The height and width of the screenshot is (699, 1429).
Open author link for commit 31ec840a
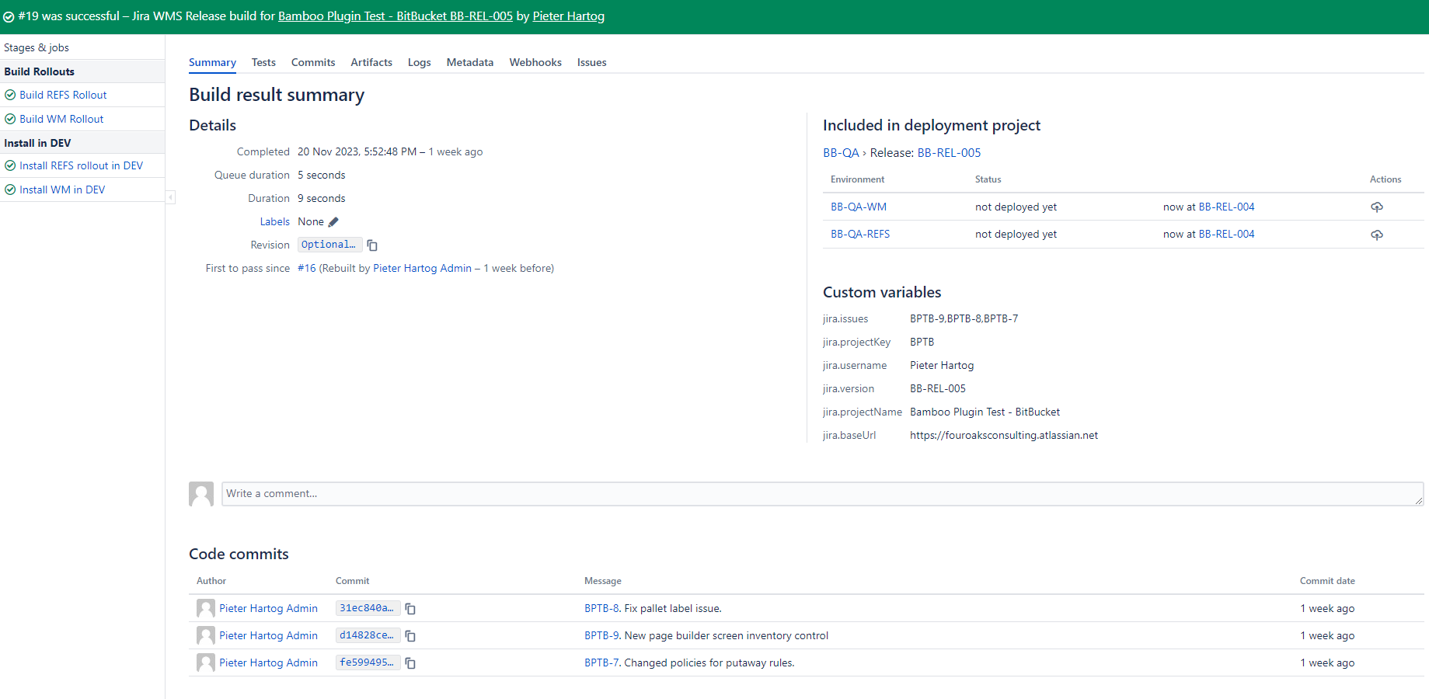268,608
